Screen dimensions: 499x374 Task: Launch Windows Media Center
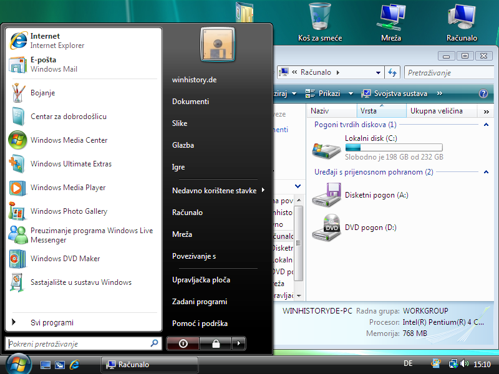point(84,140)
